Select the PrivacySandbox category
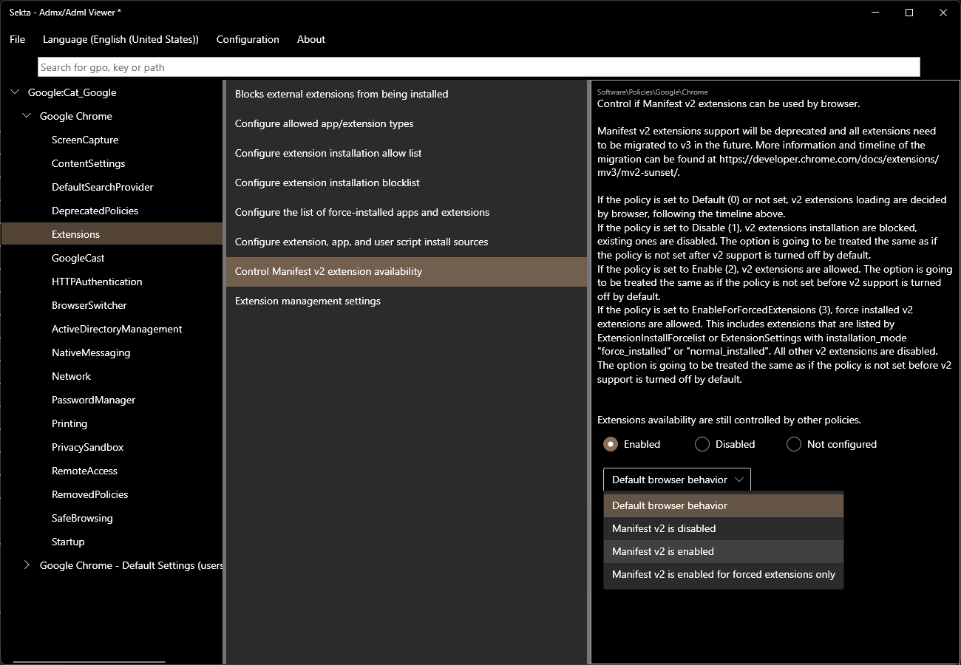Image resolution: width=961 pixels, height=665 pixels. tap(112, 447)
